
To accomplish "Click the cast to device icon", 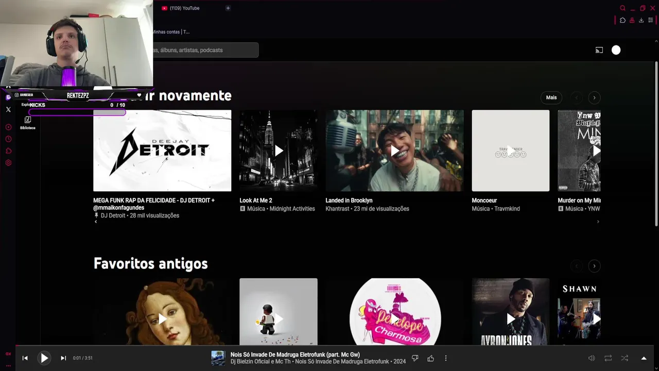I will pos(599,50).
